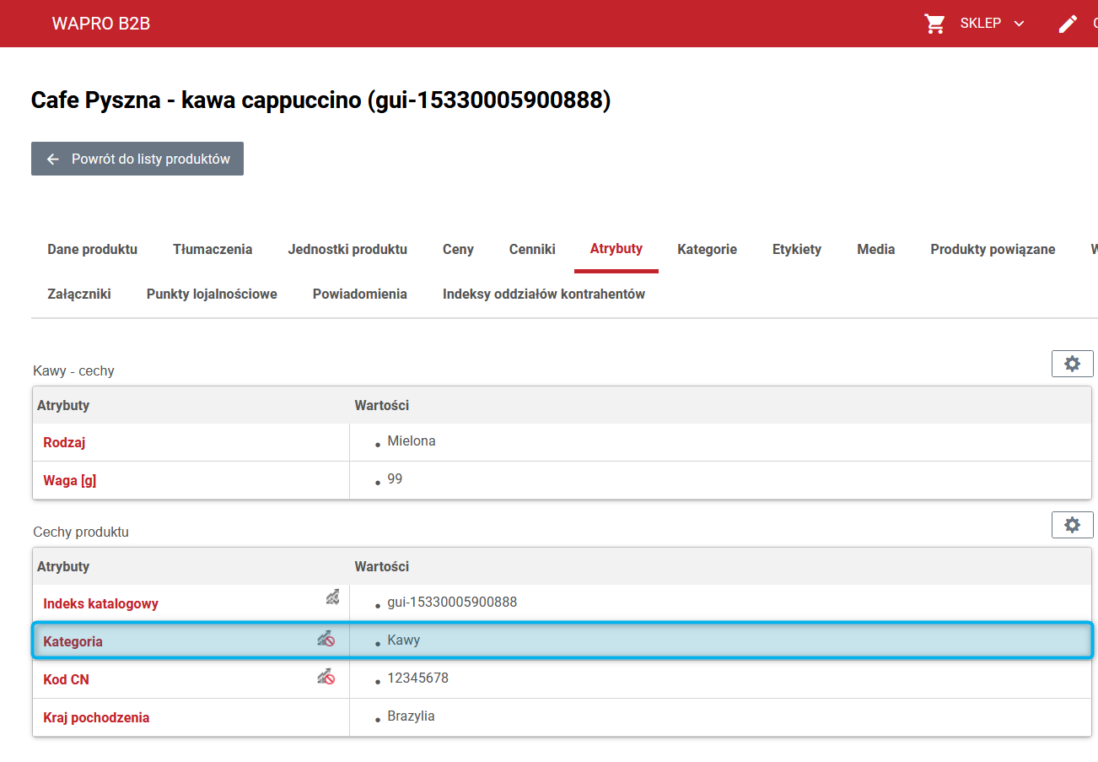Screen dimensions: 1098x762
Task: Open Produkty powiązane tab
Action: [x=993, y=250]
